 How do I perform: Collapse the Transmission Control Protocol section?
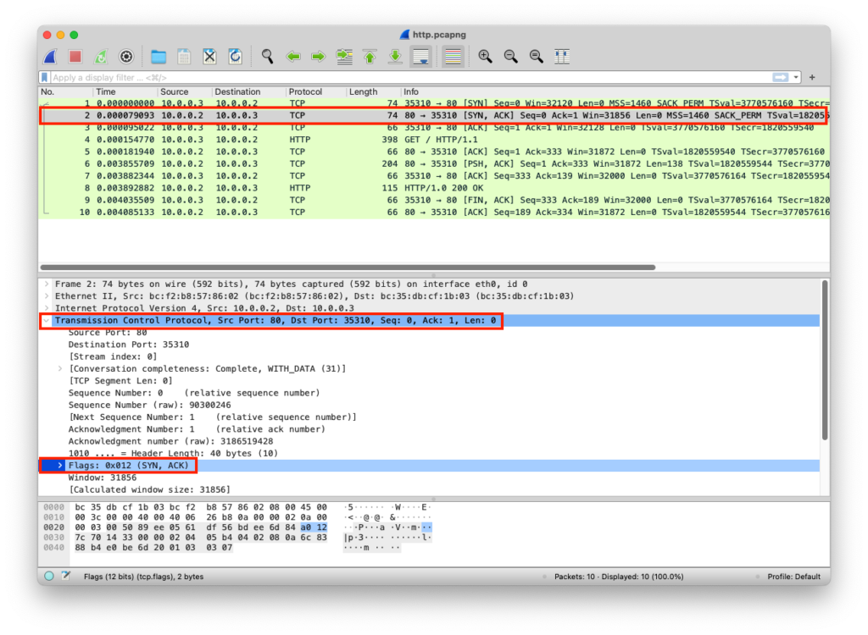(x=47, y=321)
